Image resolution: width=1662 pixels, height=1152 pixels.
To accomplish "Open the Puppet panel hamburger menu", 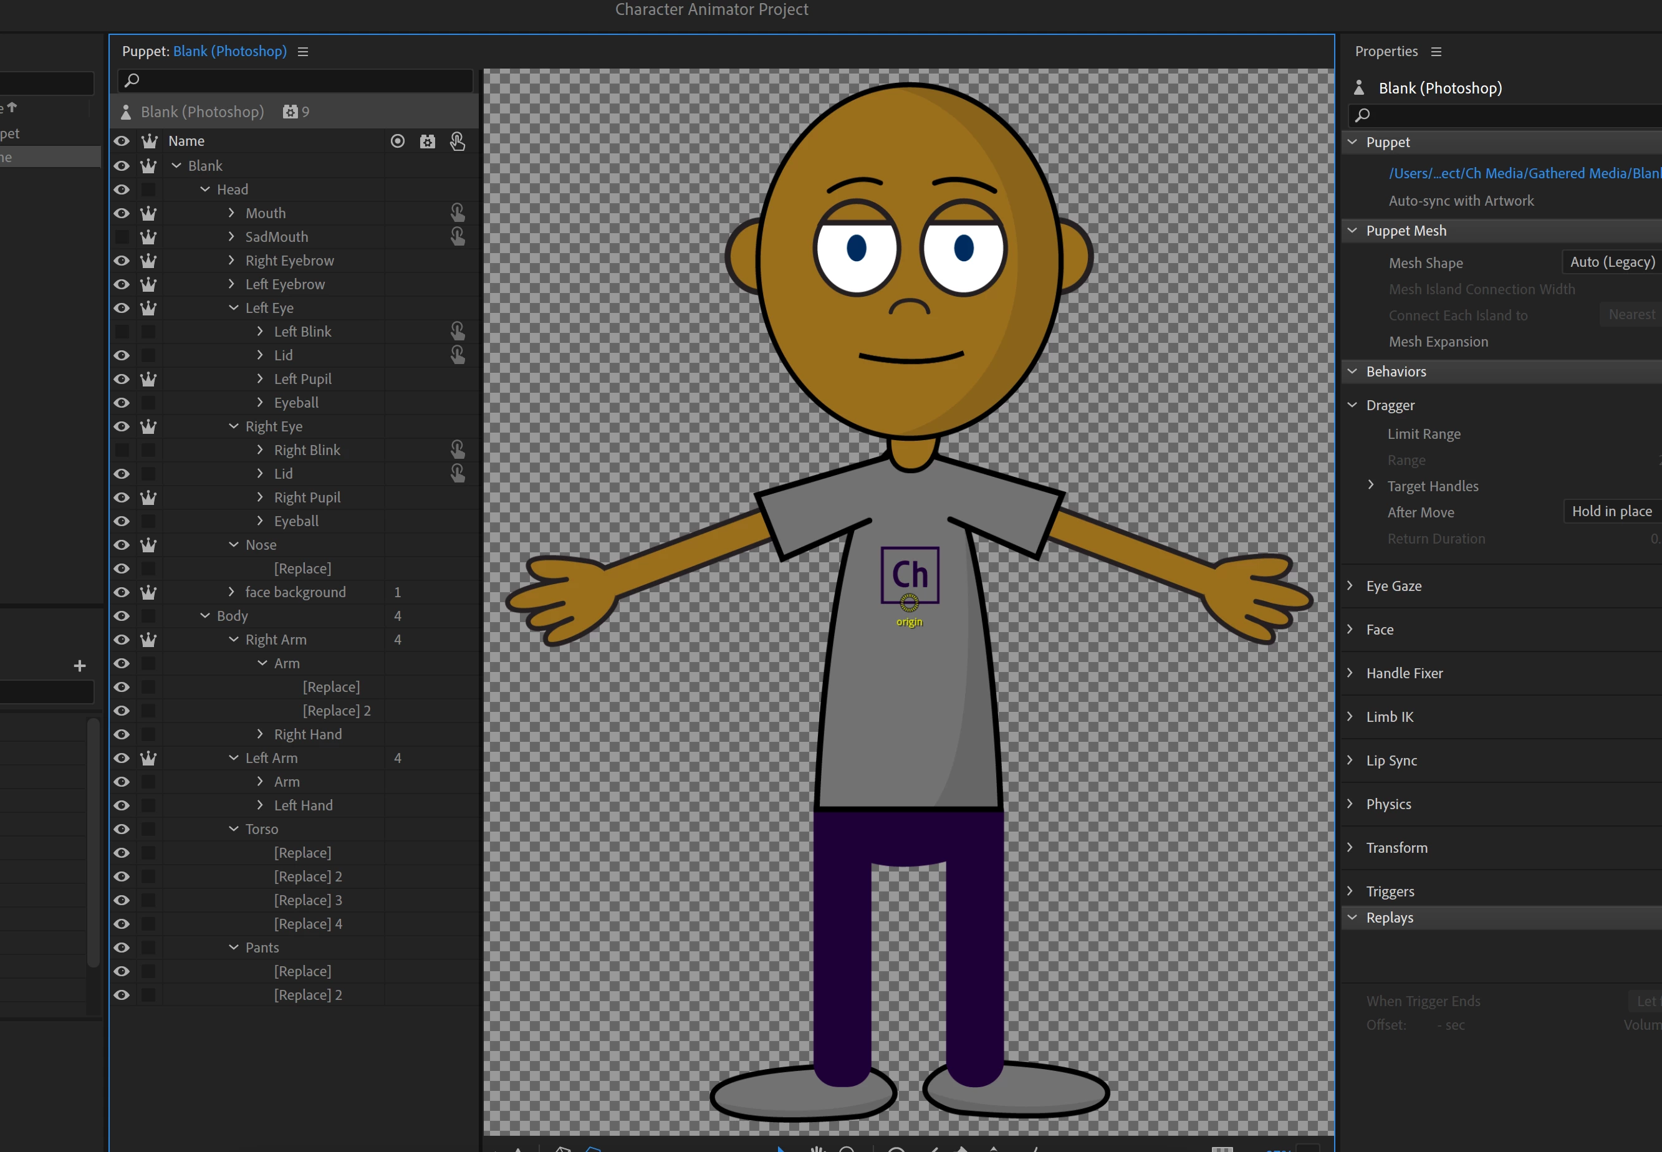I will click(x=303, y=52).
